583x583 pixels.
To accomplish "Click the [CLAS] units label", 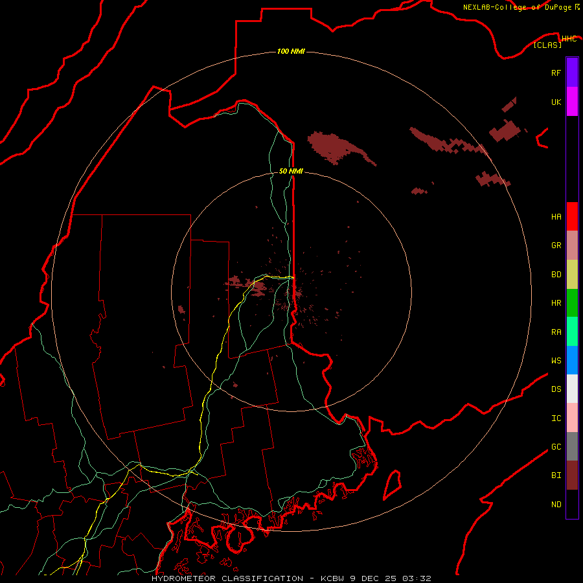I will (x=547, y=45).
